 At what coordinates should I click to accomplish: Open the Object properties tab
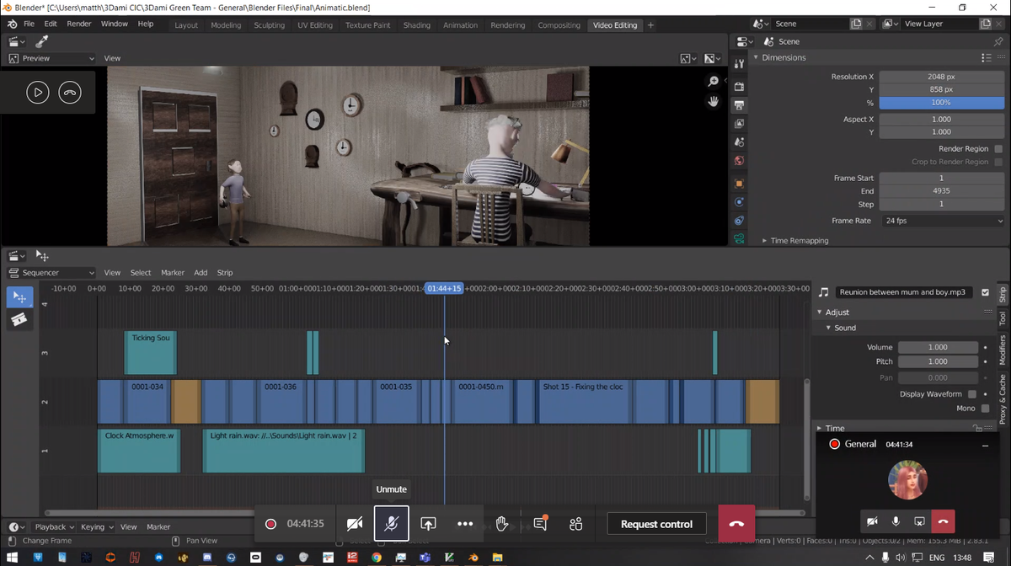pos(739,184)
